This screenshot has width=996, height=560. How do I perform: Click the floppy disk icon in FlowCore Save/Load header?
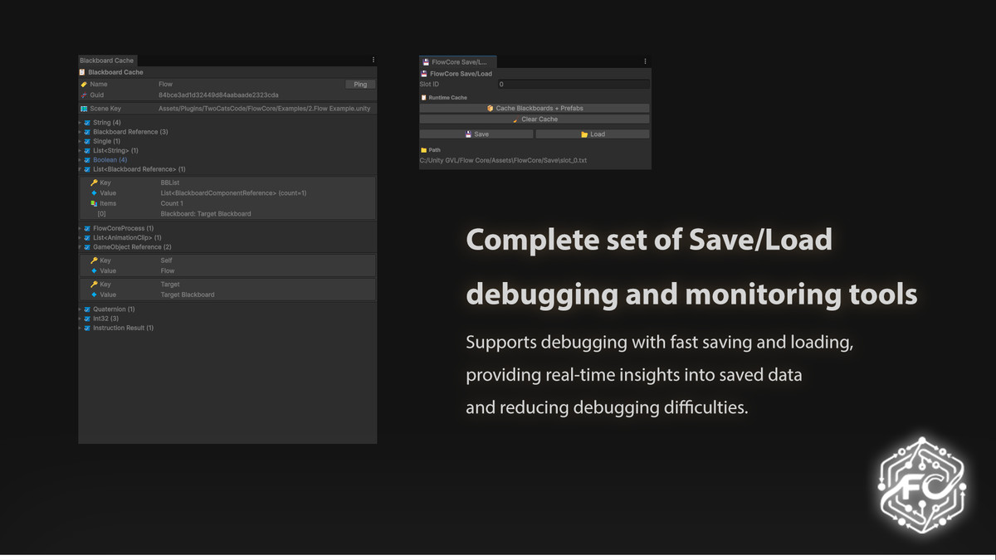(x=424, y=74)
